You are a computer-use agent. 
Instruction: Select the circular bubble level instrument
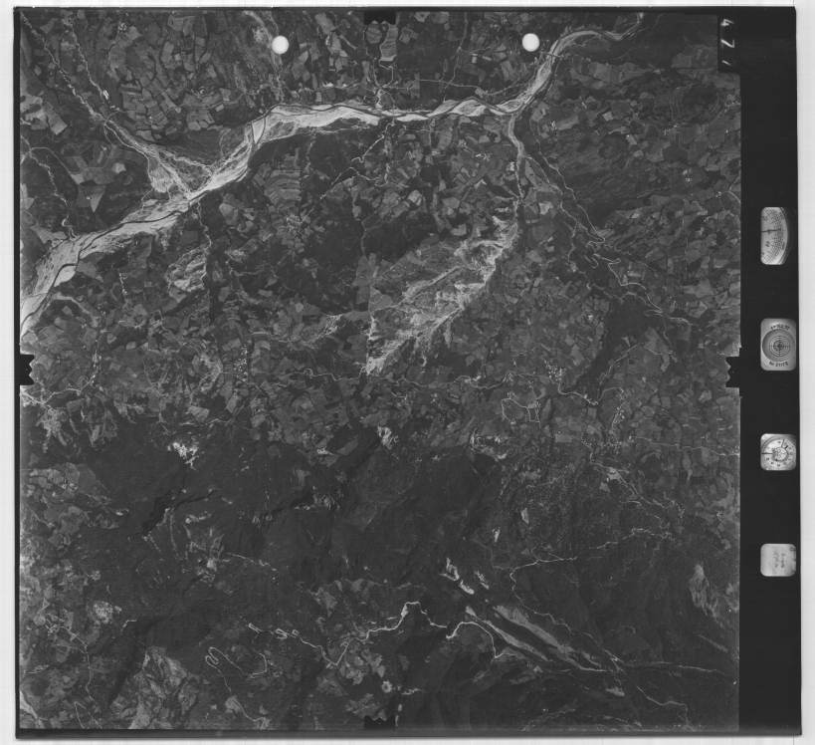(777, 344)
